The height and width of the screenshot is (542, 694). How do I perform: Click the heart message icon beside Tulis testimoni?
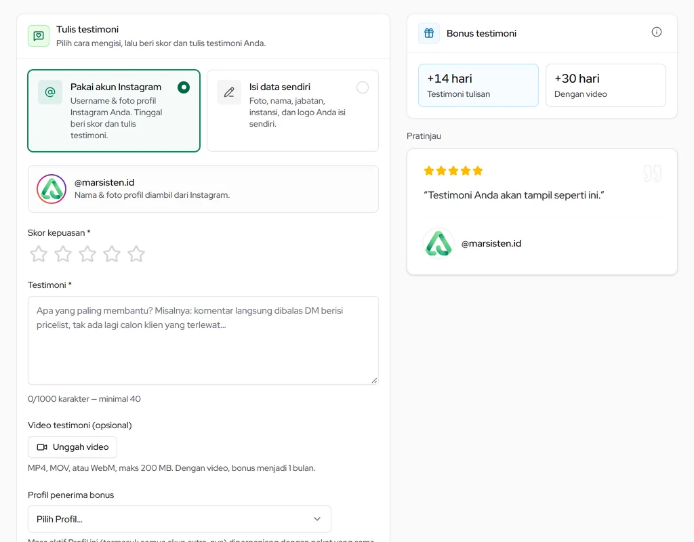click(39, 36)
